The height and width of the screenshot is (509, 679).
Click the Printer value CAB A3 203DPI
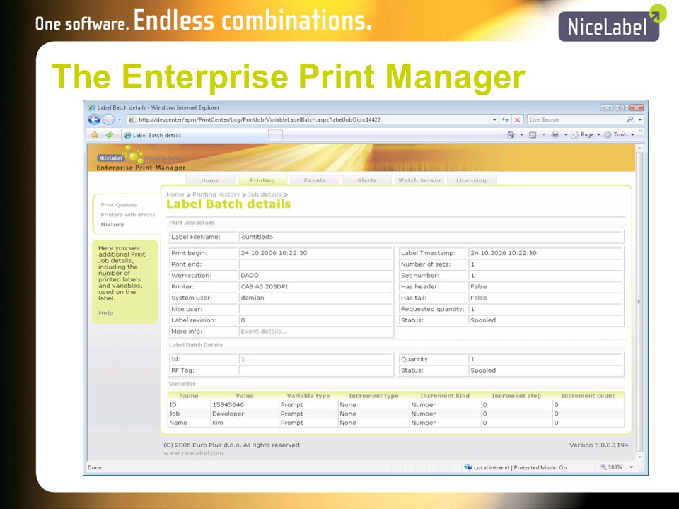tap(264, 286)
